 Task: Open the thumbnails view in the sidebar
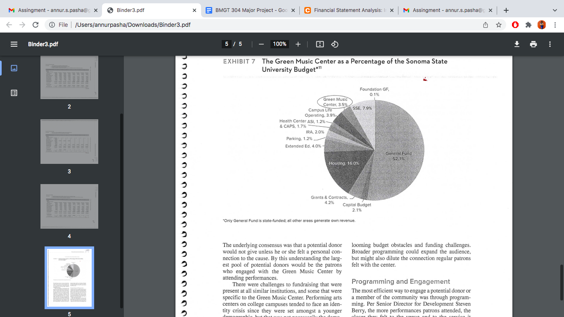pos(14,68)
